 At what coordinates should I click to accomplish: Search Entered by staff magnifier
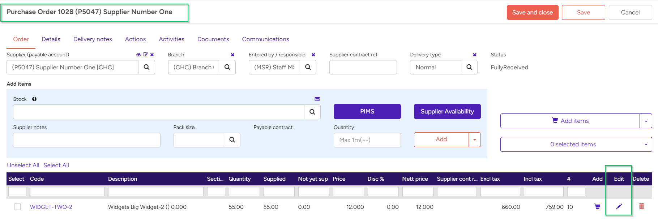coord(308,67)
